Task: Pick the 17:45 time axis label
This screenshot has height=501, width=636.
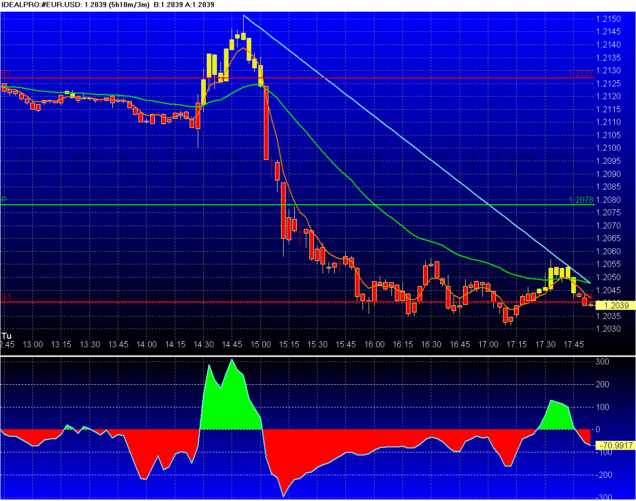Action: pyautogui.click(x=573, y=344)
